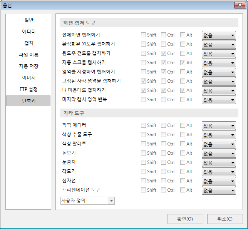
Task: Open the 파일 이름 tab
Action: (x=28, y=55)
